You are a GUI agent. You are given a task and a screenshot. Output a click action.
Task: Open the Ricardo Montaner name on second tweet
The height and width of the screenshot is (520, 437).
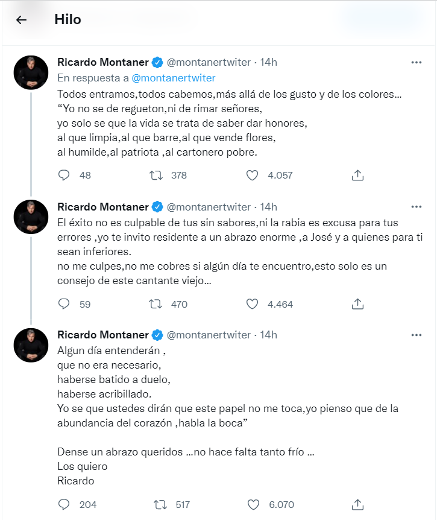tap(103, 207)
